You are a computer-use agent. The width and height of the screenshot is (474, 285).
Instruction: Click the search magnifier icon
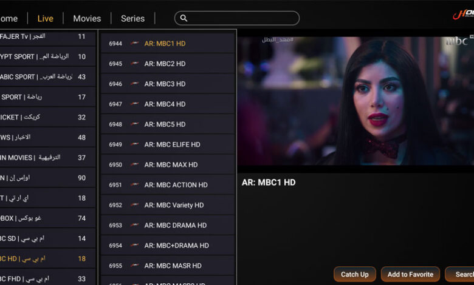click(x=184, y=18)
